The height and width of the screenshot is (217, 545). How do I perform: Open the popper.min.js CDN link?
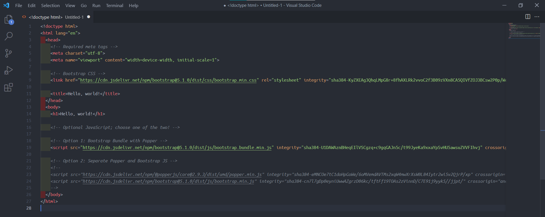click(x=172, y=175)
